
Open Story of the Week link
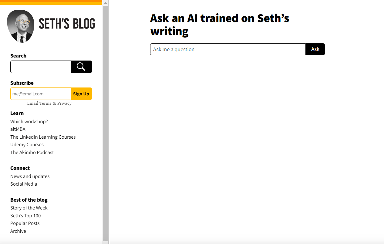tap(29, 208)
